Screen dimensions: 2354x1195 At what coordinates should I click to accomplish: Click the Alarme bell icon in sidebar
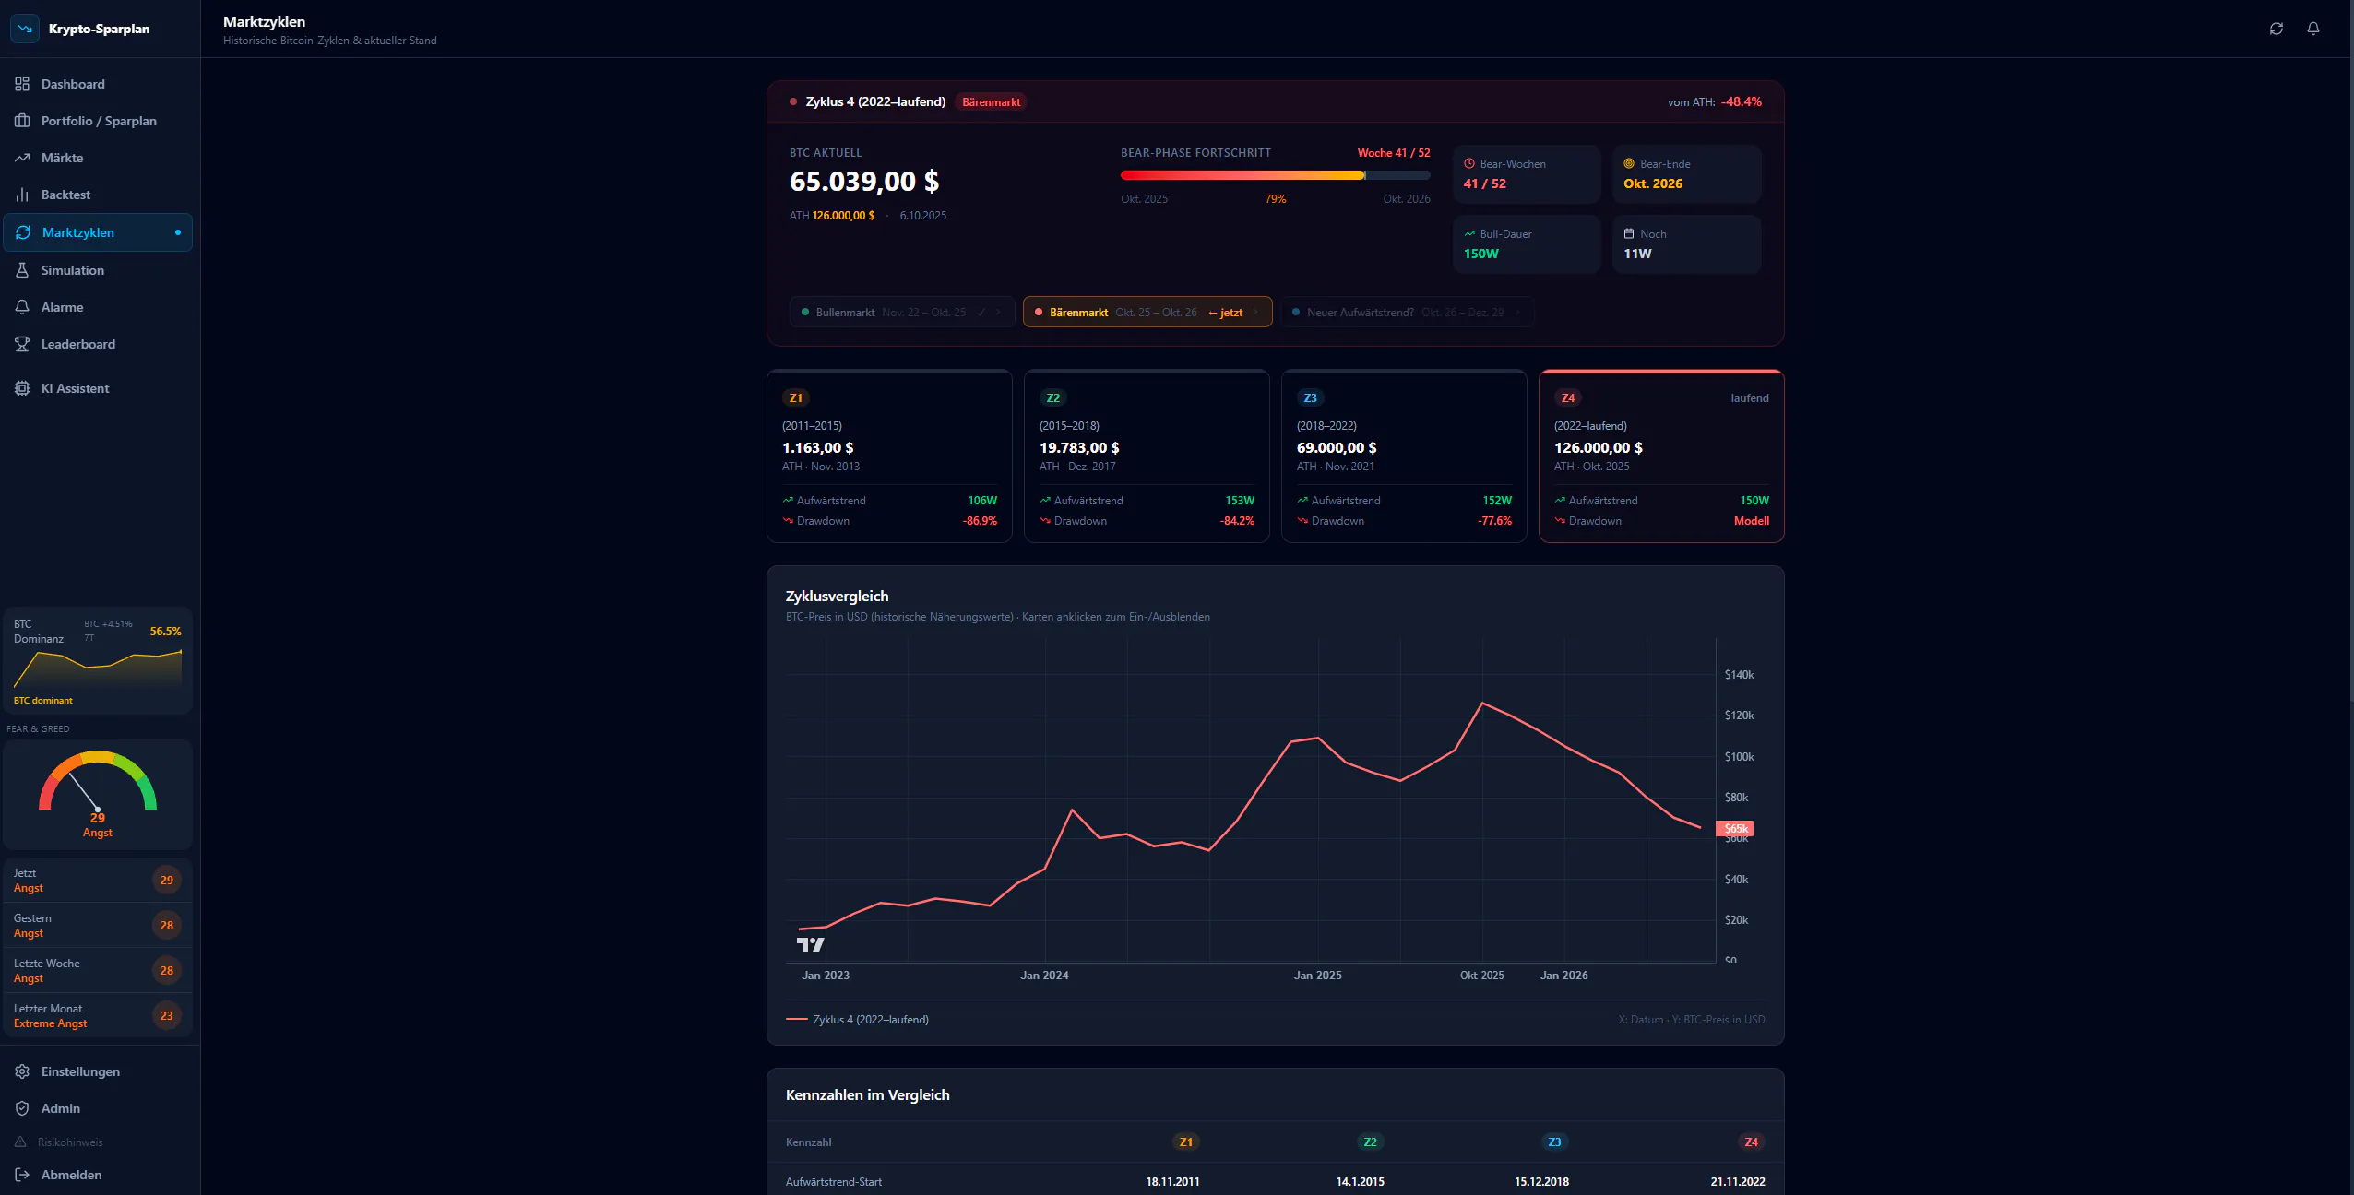[x=22, y=307]
